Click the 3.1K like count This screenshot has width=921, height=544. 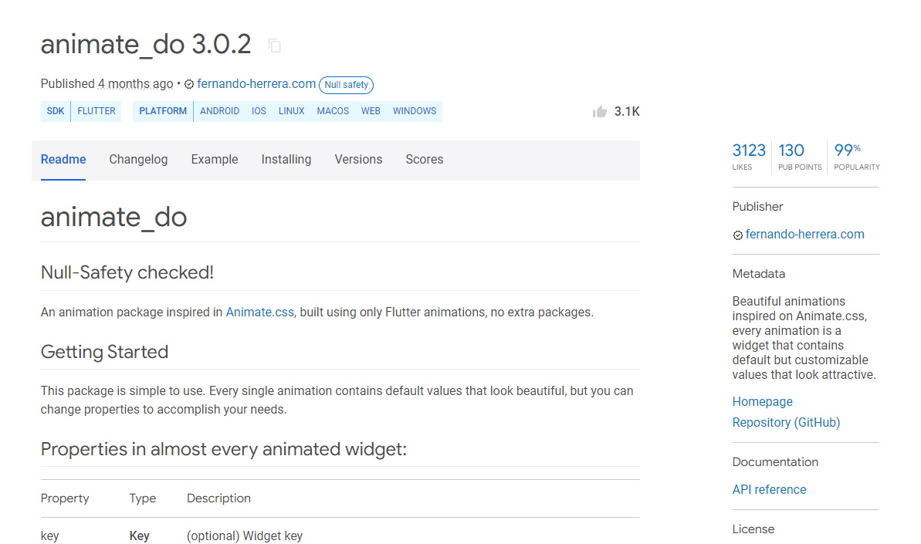click(x=627, y=111)
